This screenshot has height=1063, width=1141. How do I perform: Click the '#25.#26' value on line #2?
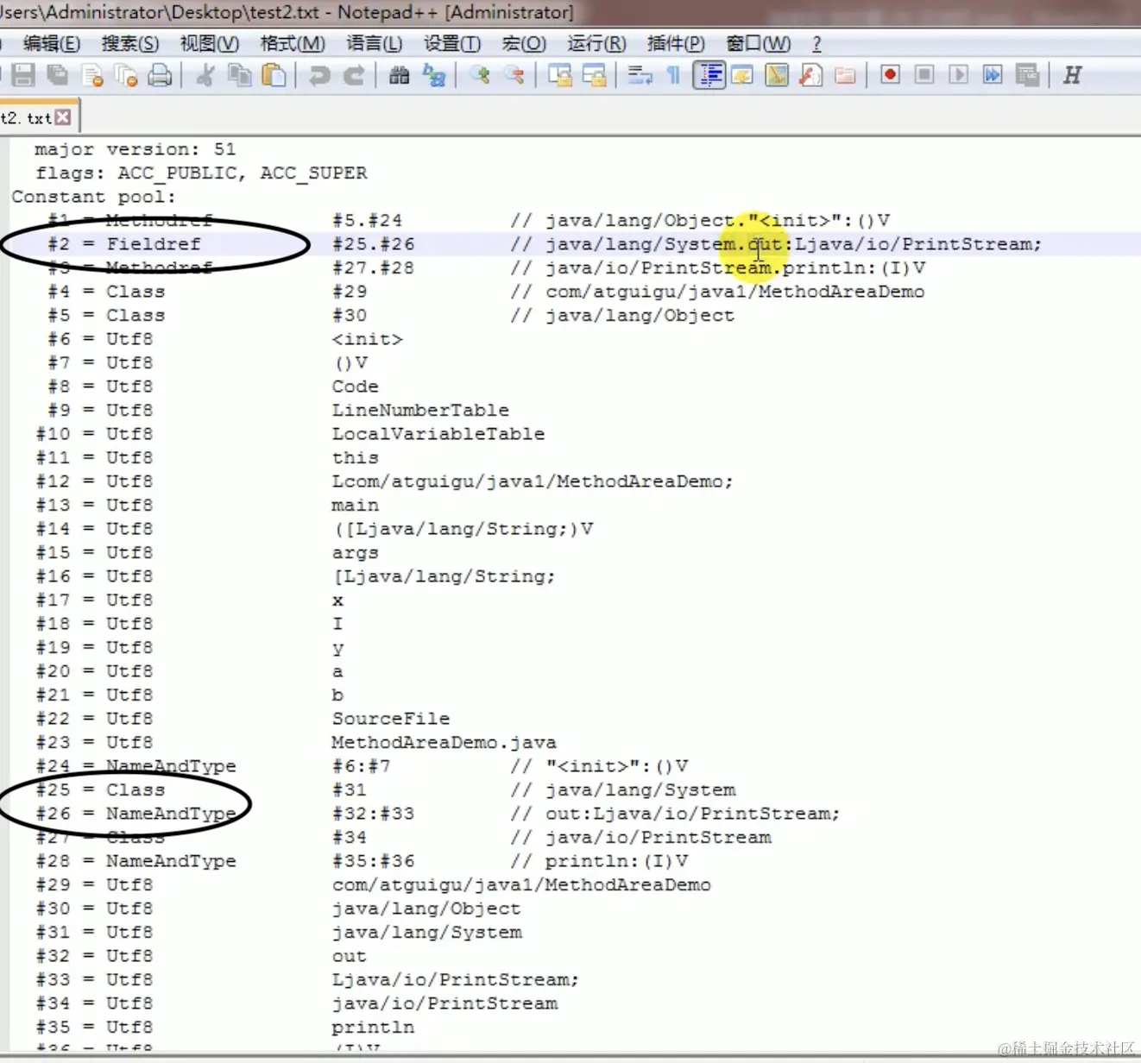pyautogui.click(x=373, y=244)
